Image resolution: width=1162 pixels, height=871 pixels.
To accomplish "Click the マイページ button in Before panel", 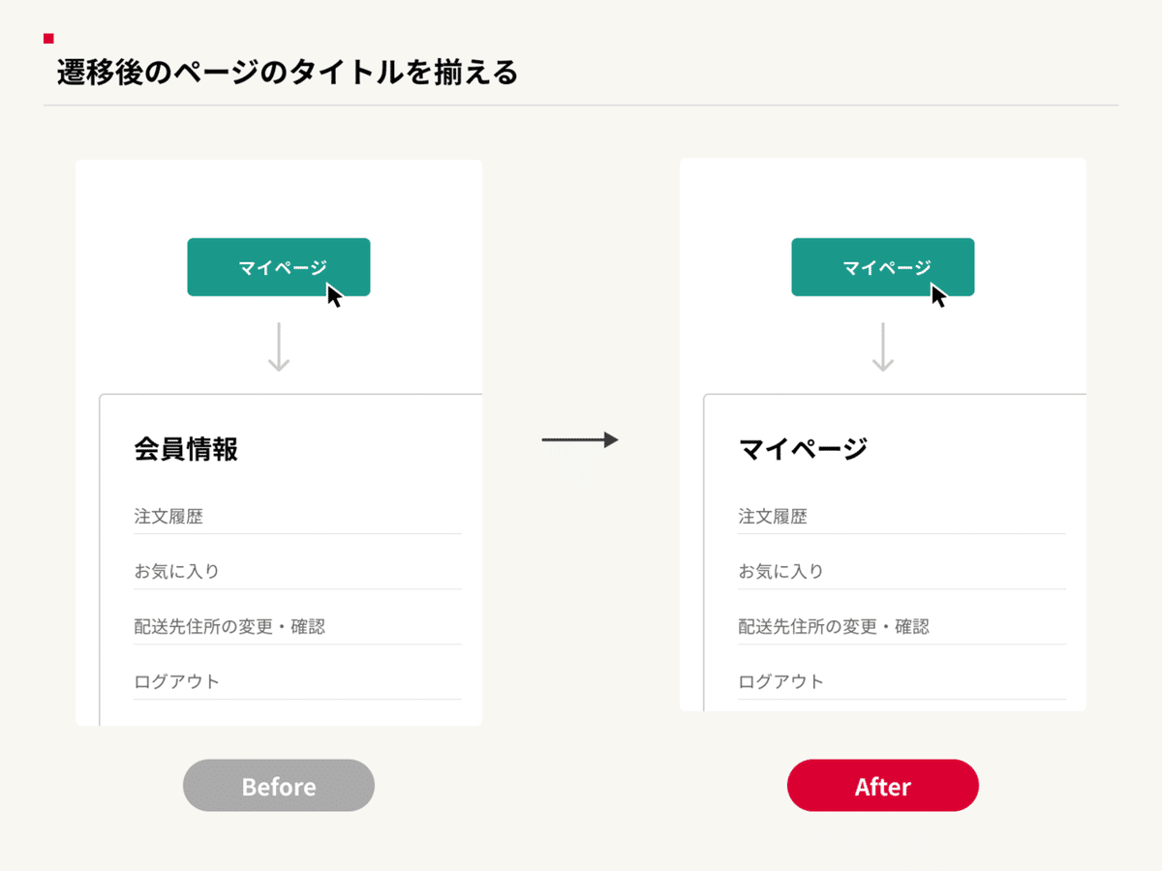I will pos(279,267).
